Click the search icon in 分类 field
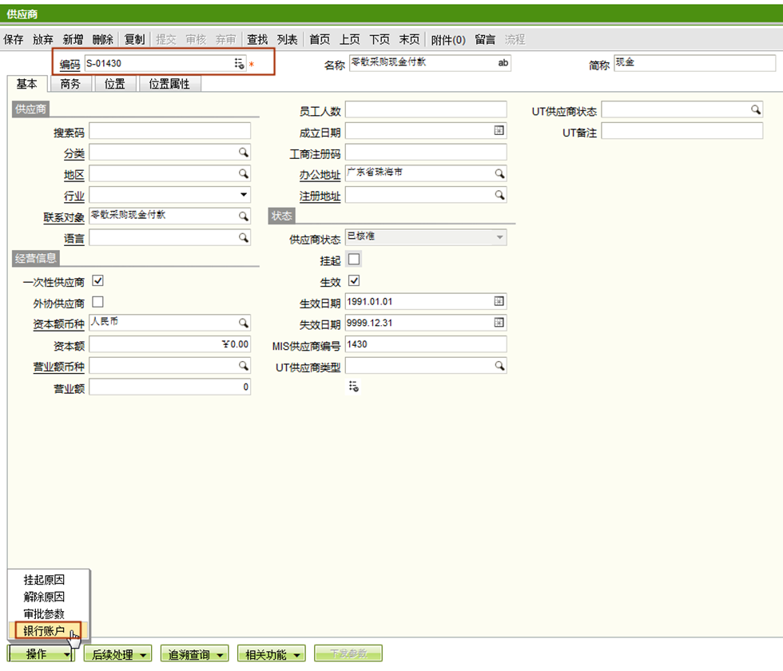 (x=244, y=152)
